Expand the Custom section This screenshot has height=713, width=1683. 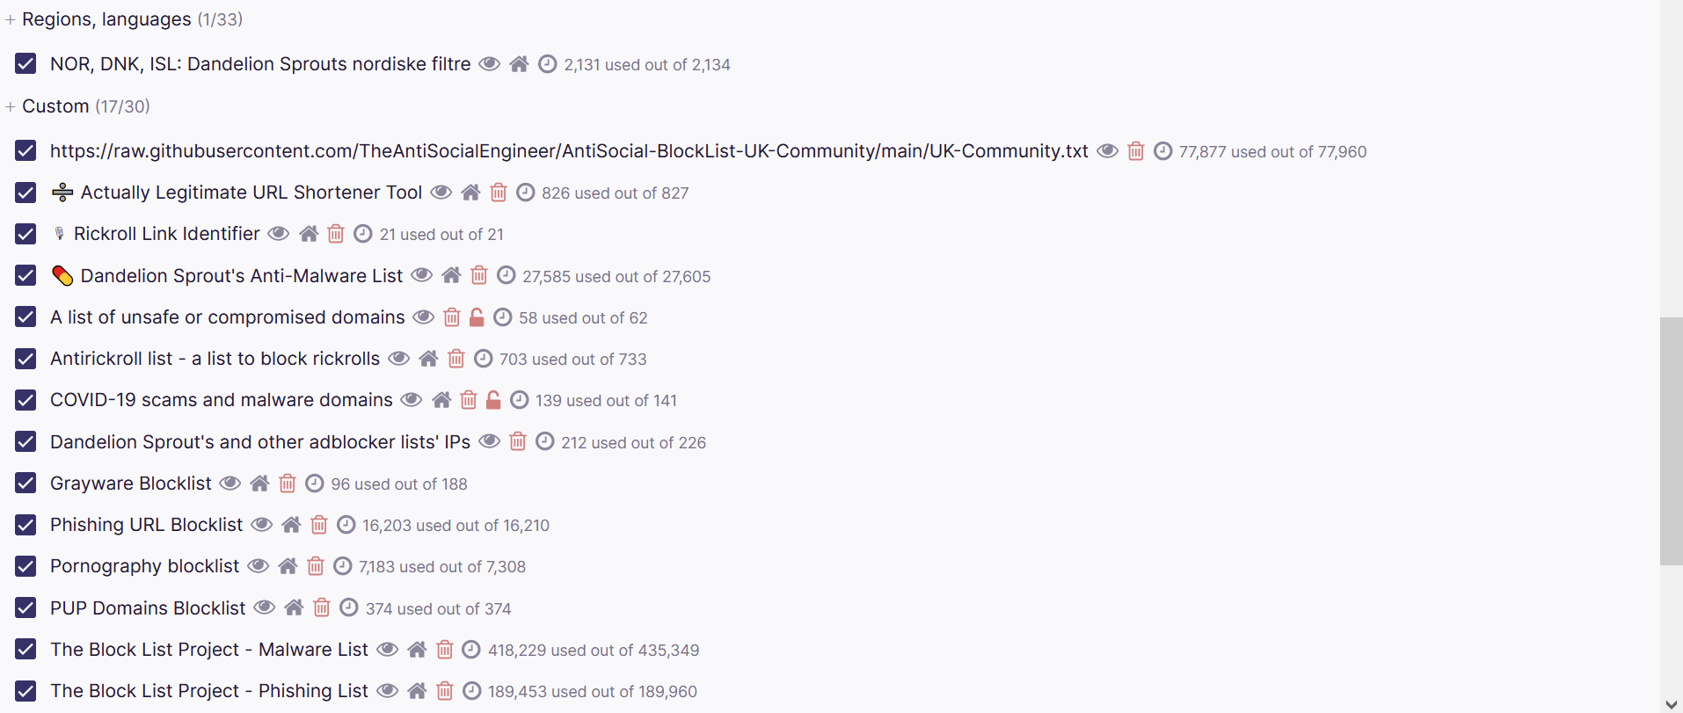[x=10, y=105]
